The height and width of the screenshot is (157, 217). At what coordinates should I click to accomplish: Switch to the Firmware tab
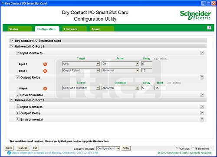click(74, 29)
